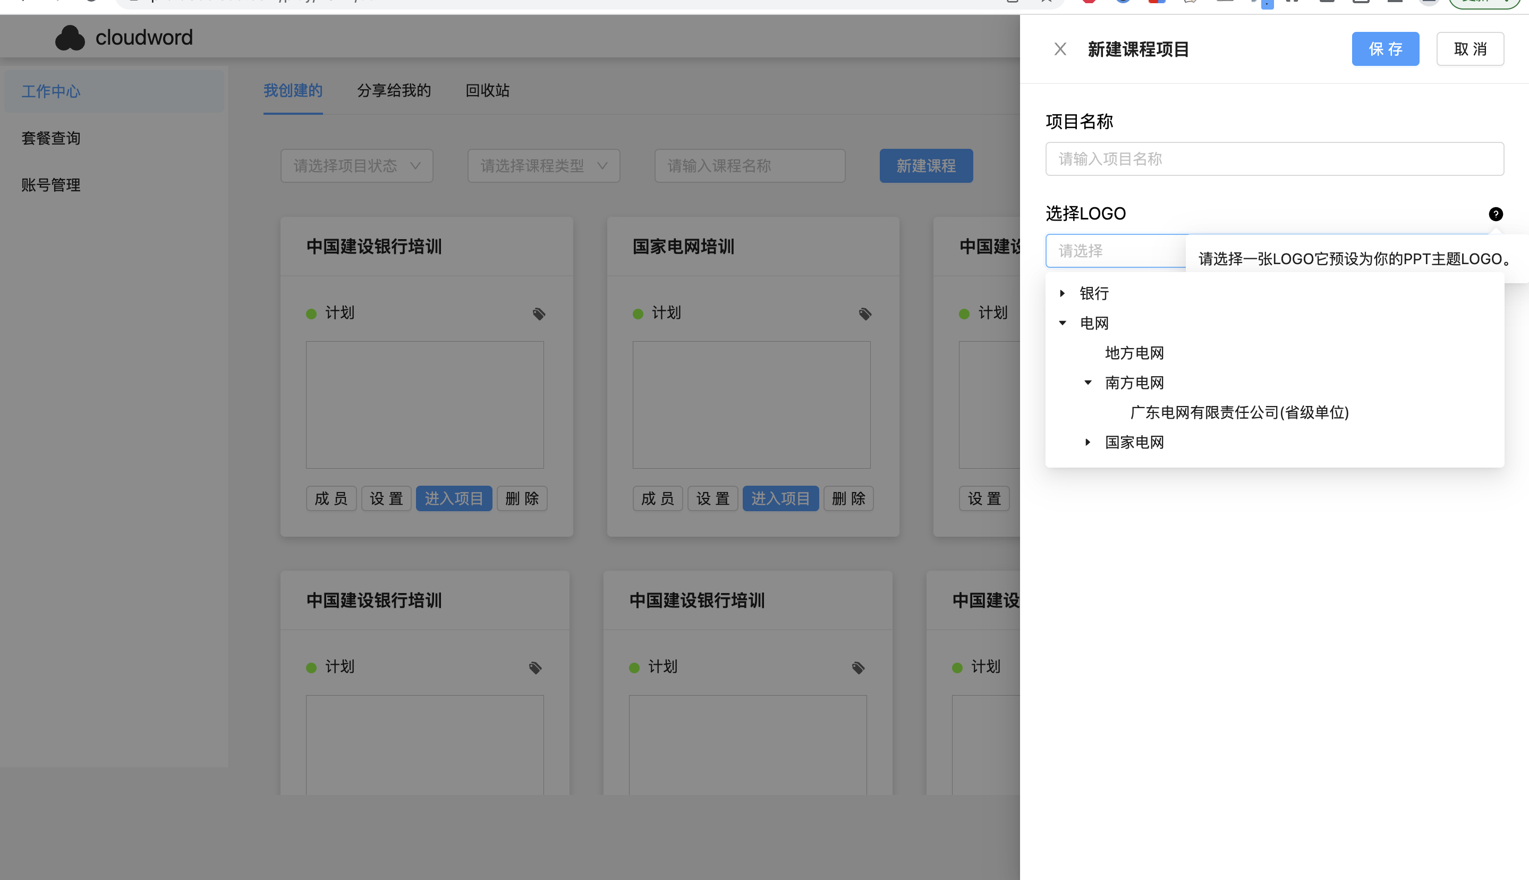Click the 保存 button
Screen dimensions: 1529x880
click(x=1384, y=49)
